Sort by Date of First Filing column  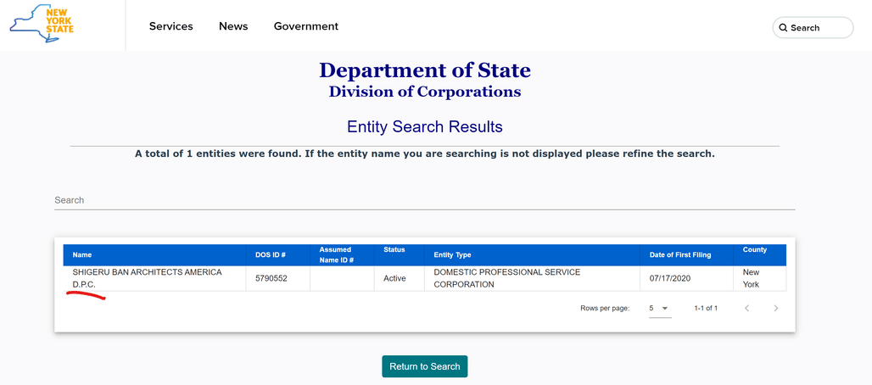coord(680,254)
